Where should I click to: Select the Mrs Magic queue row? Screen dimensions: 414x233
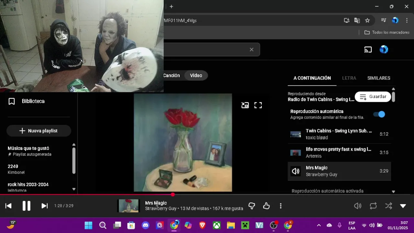(339, 171)
